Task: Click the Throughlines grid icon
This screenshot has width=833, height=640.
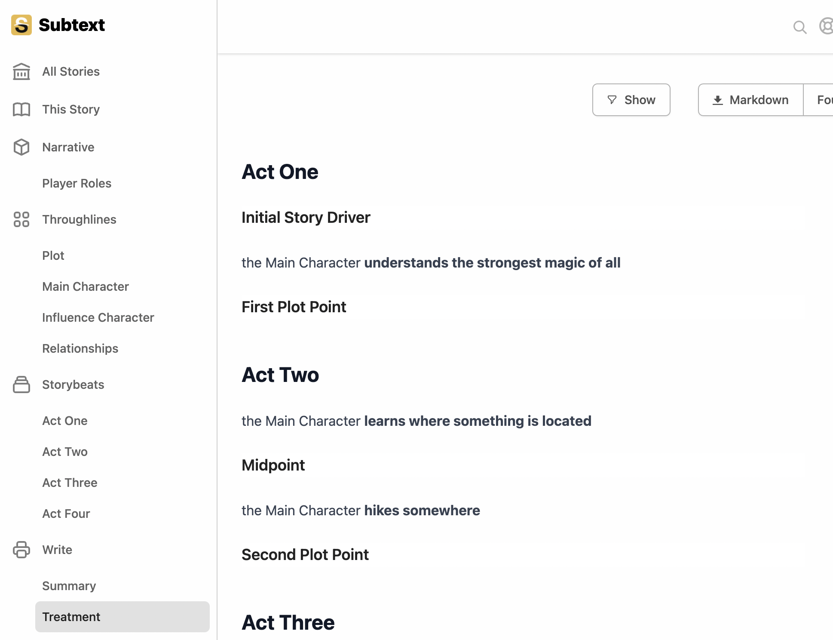Action: pos(21,219)
